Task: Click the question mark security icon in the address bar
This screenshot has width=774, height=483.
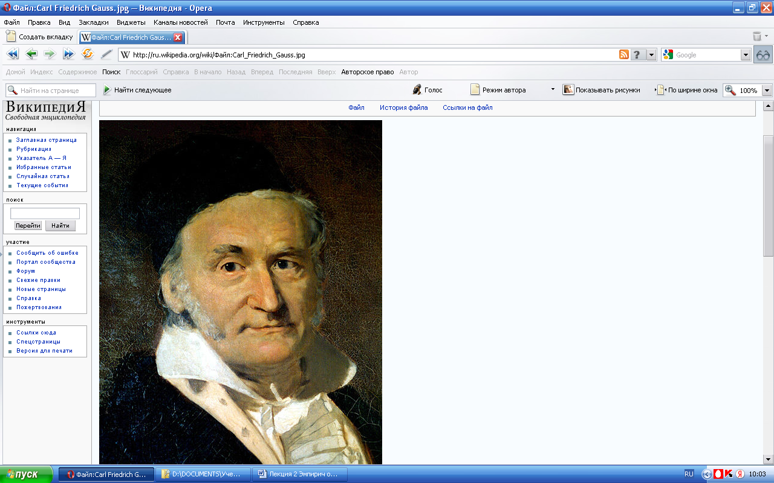Action: click(x=639, y=54)
